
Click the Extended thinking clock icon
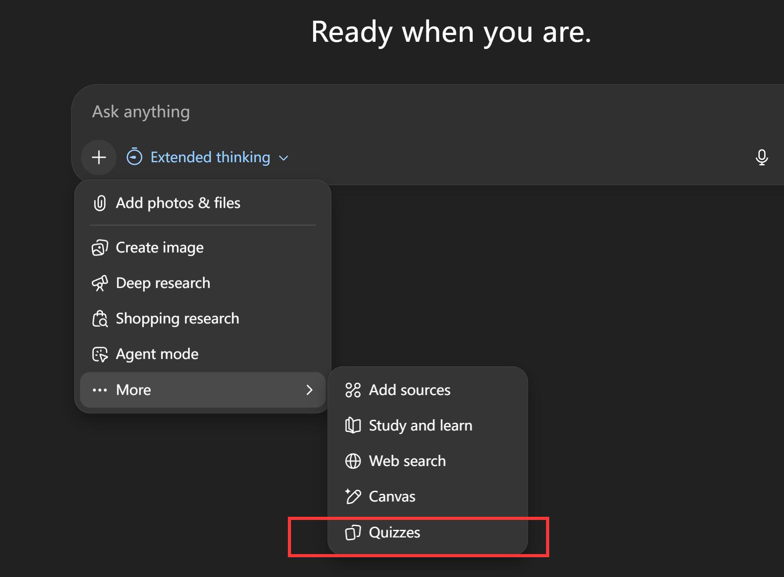tap(134, 157)
